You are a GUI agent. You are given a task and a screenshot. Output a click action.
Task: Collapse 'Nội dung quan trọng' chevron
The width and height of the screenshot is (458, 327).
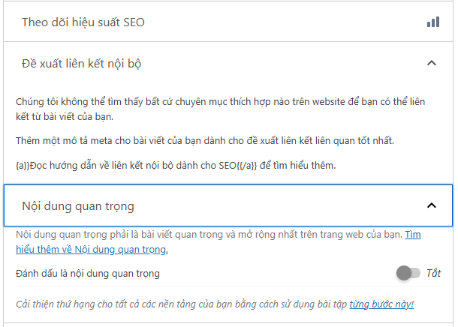tap(432, 205)
